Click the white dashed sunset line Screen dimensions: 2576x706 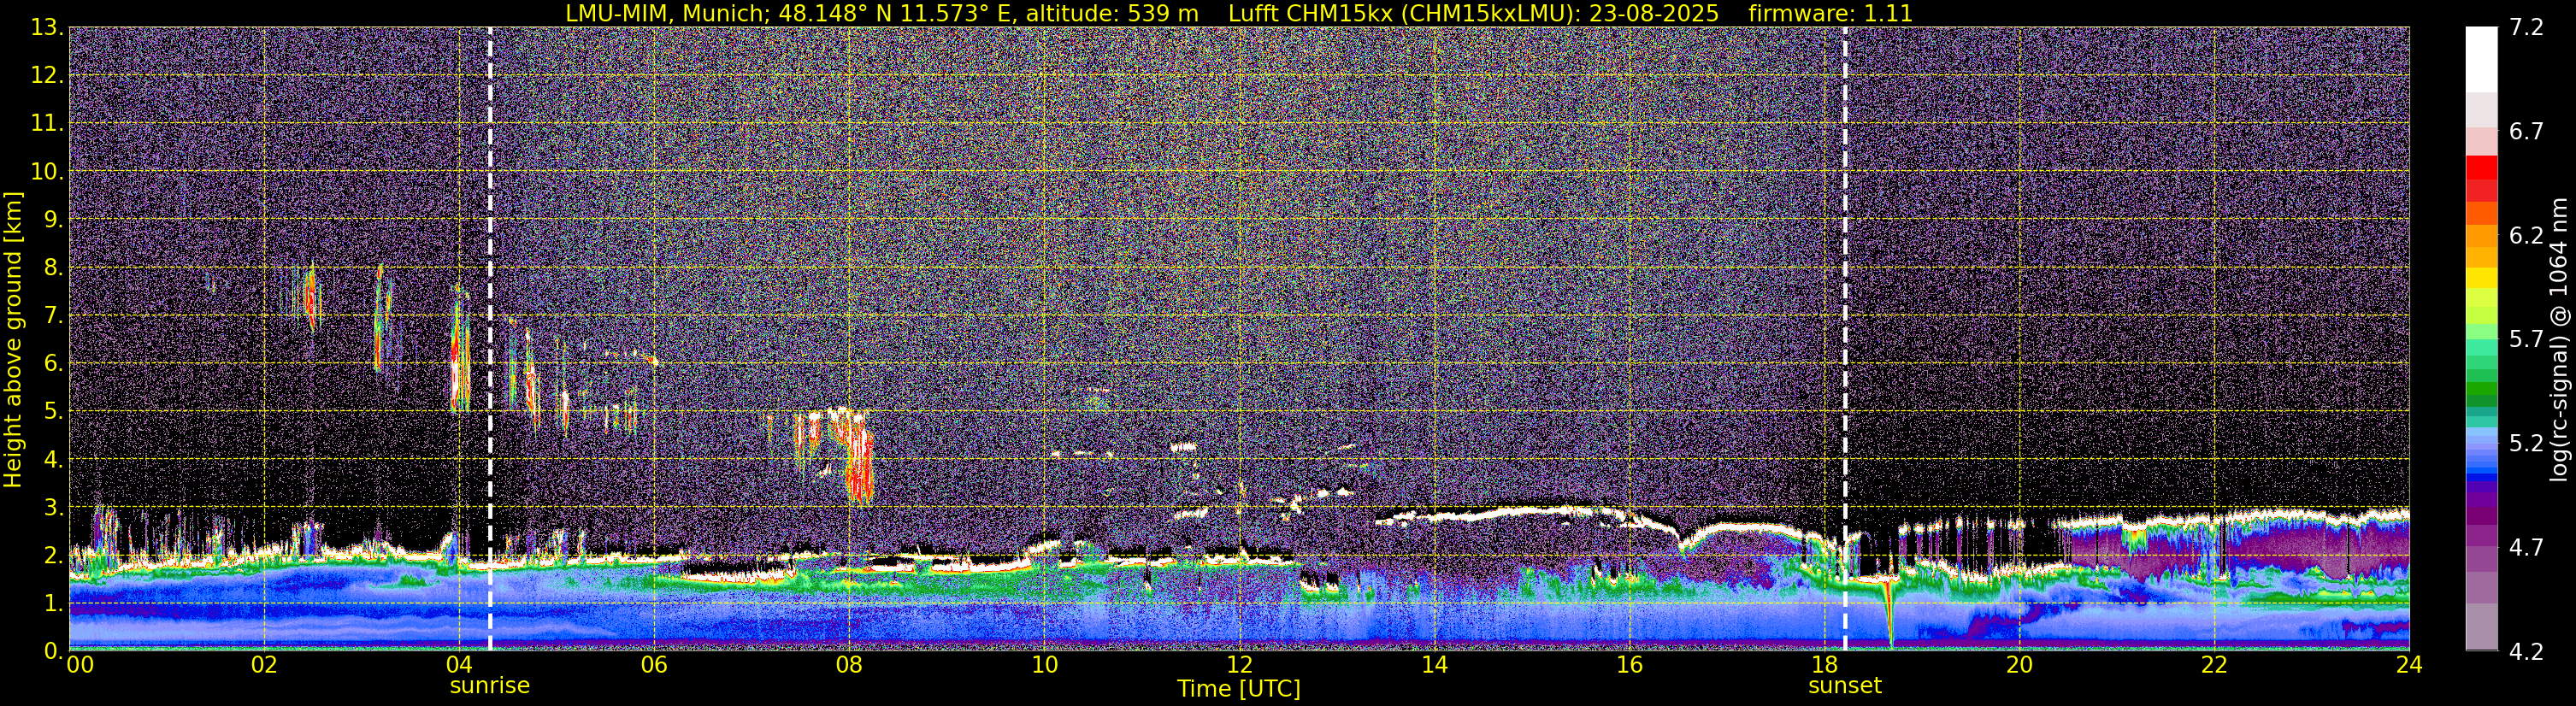pyautogui.click(x=1845, y=338)
